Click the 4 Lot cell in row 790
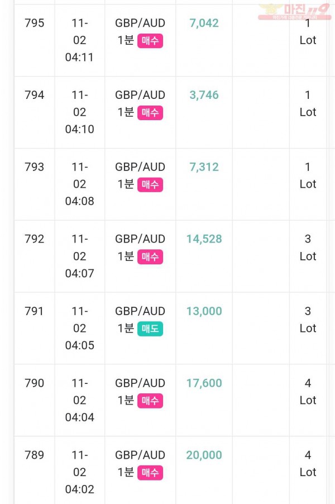 (308, 392)
